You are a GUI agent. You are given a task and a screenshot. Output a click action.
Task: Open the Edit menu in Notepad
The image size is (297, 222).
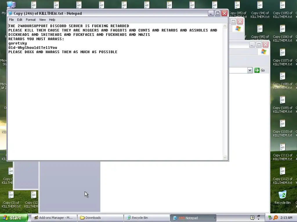20,20
